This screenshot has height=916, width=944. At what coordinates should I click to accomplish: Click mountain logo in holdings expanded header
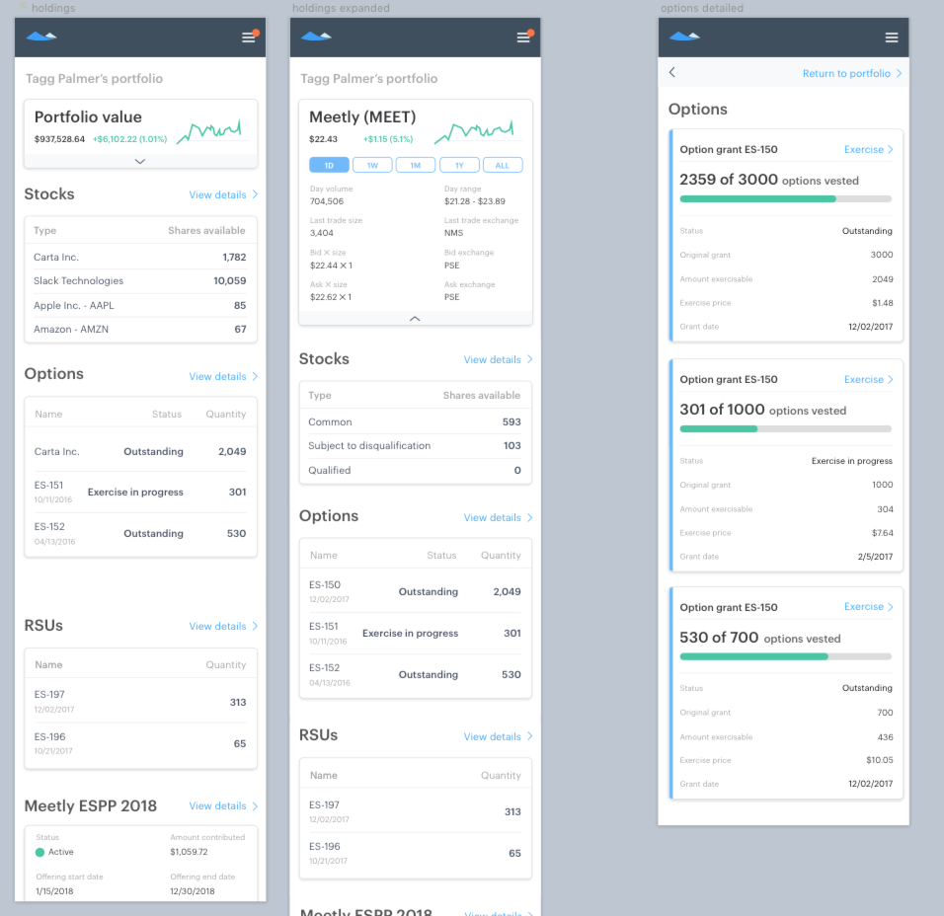tap(316, 37)
